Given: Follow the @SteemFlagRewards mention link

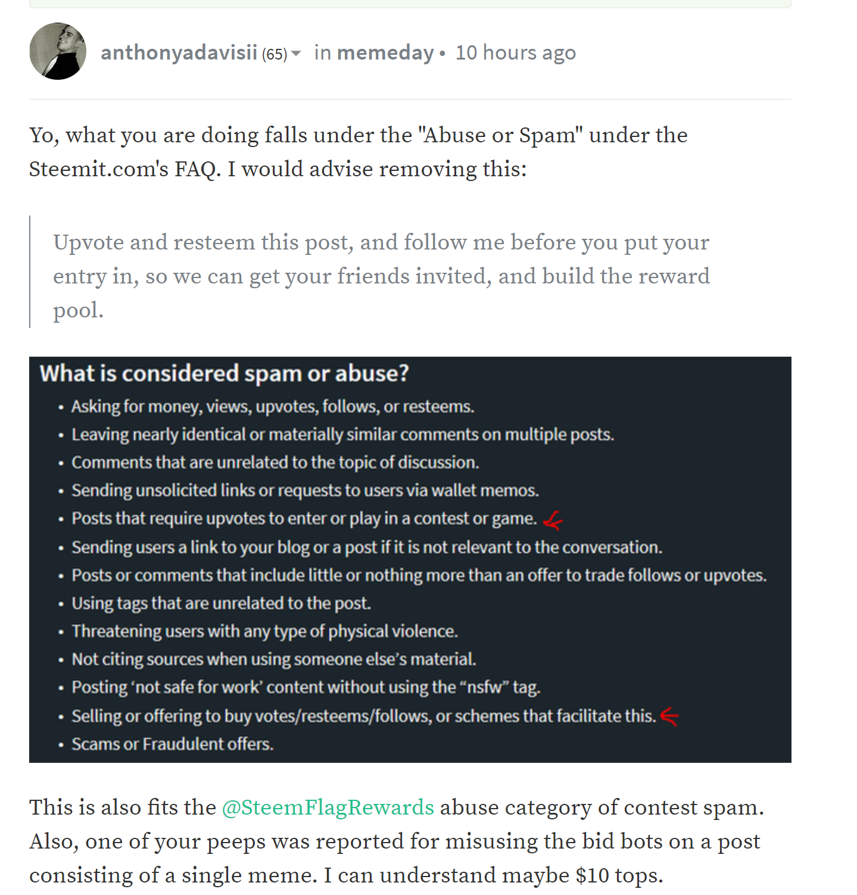Looking at the screenshot, I should click(x=328, y=807).
